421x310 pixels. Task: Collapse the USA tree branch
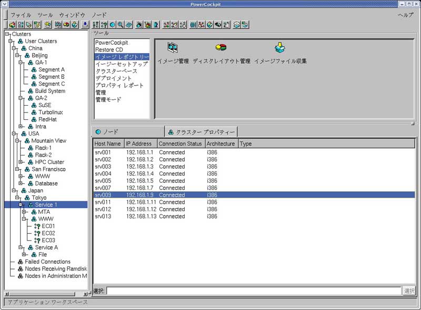(x=14, y=133)
